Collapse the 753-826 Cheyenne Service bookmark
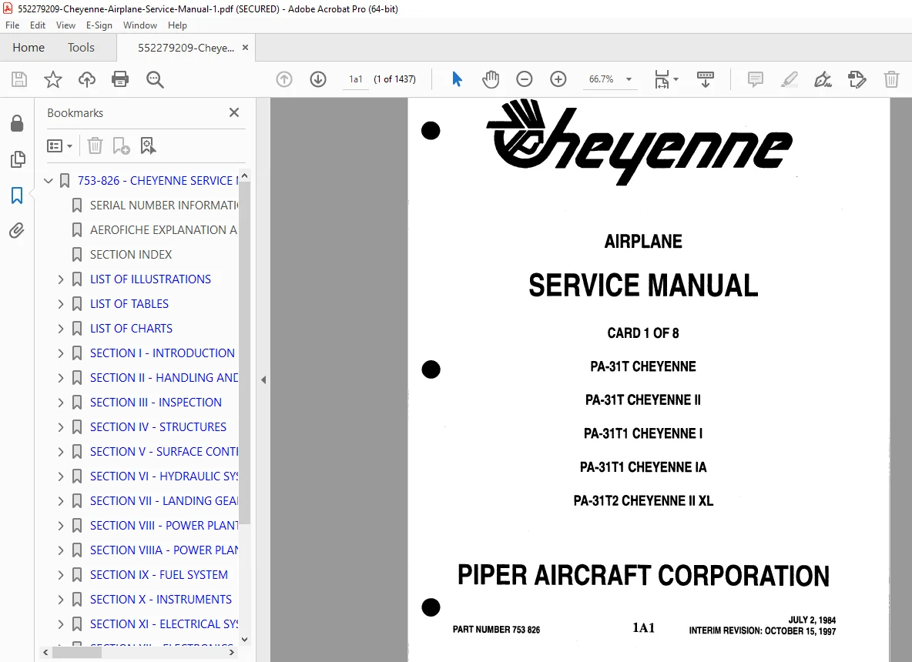Image resolution: width=912 pixels, height=662 pixels. coord(49,181)
